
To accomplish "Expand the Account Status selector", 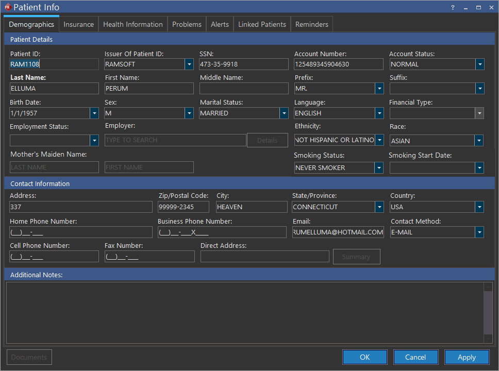I will [x=479, y=64].
